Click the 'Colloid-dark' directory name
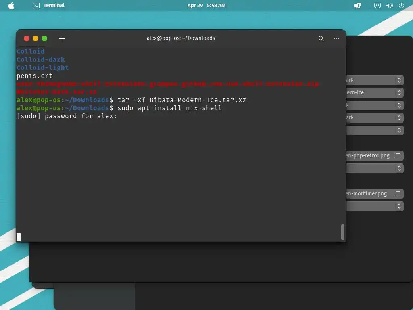Image resolution: width=413 pixels, height=310 pixels. click(41, 60)
